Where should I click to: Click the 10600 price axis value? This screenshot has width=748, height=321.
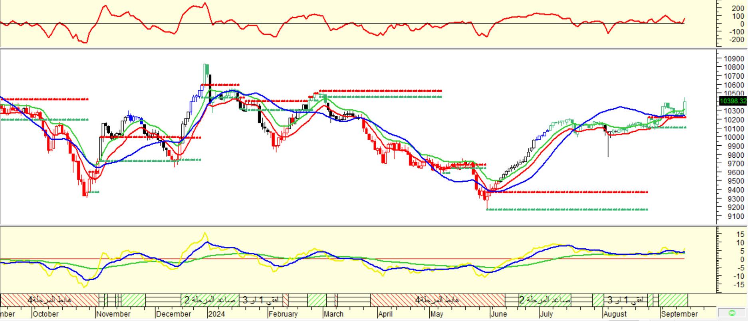(733, 85)
